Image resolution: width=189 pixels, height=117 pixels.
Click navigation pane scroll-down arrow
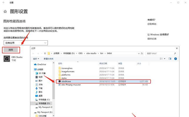[x=53, y=116]
